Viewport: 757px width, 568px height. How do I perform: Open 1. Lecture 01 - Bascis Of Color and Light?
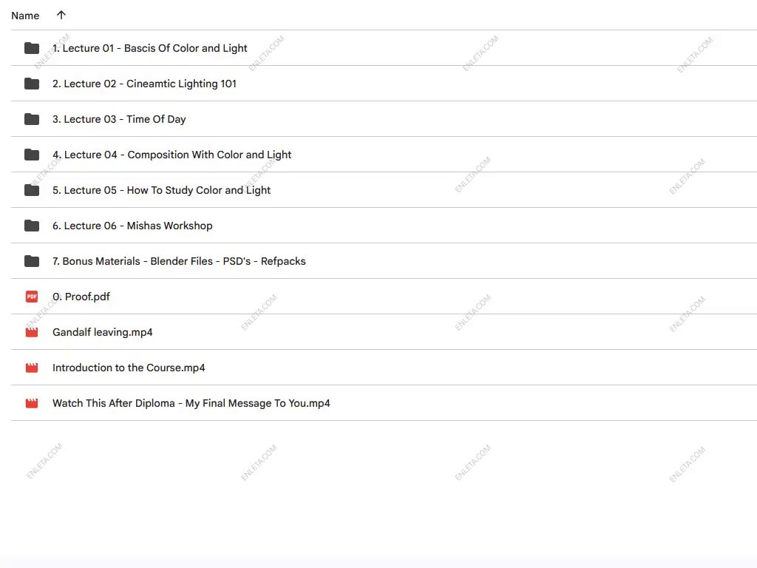pos(150,48)
